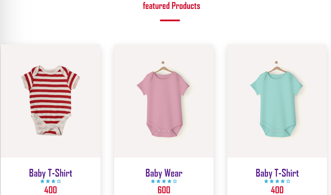
Task: Click the first star under striped Baby T-Shirt
Action: coord(42,181)
